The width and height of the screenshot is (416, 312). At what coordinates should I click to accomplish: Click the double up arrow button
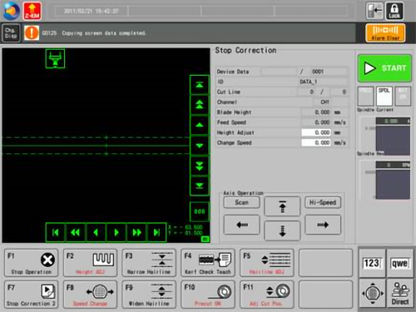(x=200, y=105)
